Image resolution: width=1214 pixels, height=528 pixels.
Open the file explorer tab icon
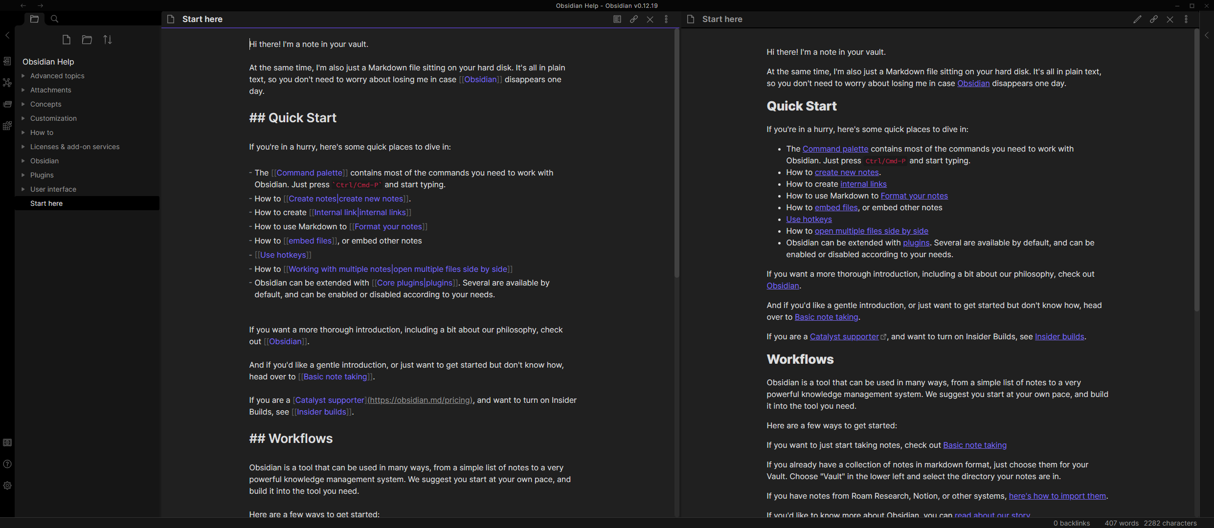(x=34, y=19)
